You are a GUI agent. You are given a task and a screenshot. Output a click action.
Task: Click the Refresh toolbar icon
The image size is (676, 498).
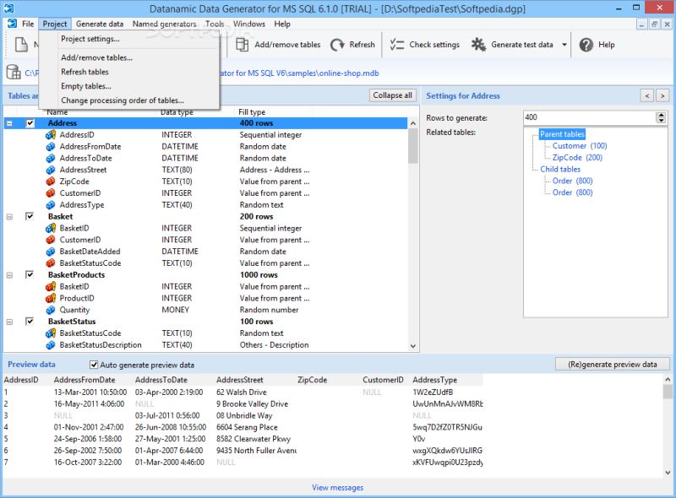coord(336,46)
